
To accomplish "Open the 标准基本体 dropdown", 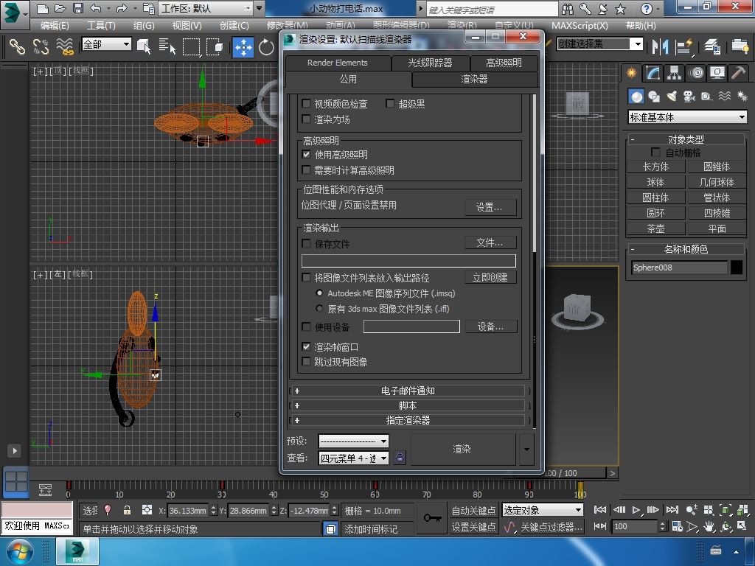I will point(687,117).
